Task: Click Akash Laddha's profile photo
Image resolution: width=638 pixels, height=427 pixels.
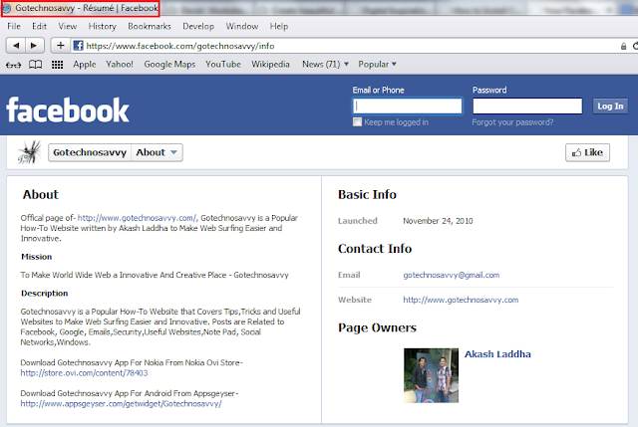Action: click(x=431, y=375)
